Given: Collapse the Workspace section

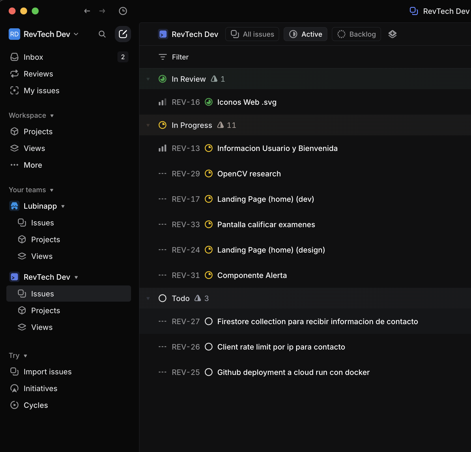Looking at the screenshot, I should click(52, 116).
